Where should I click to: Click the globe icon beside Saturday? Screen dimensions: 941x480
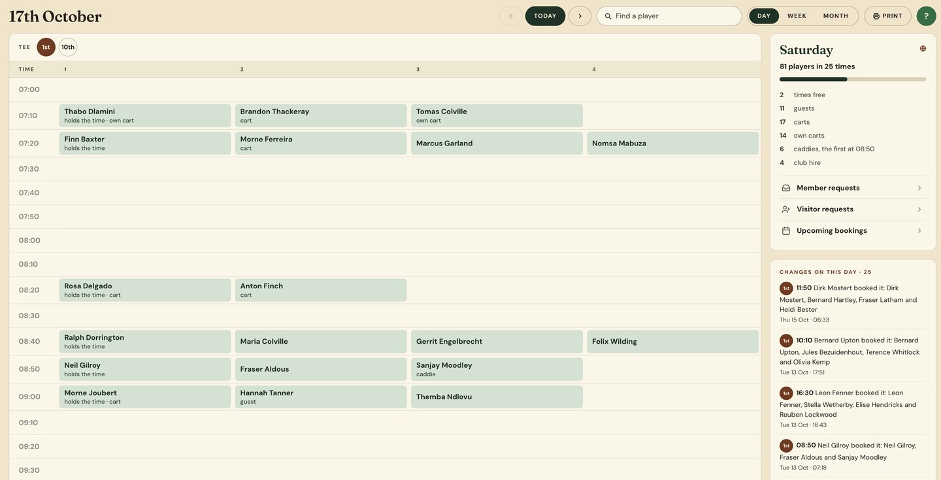coord(923,48)
